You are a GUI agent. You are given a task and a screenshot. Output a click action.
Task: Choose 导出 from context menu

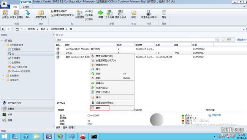pyautogui.click(x=112, y=69)
